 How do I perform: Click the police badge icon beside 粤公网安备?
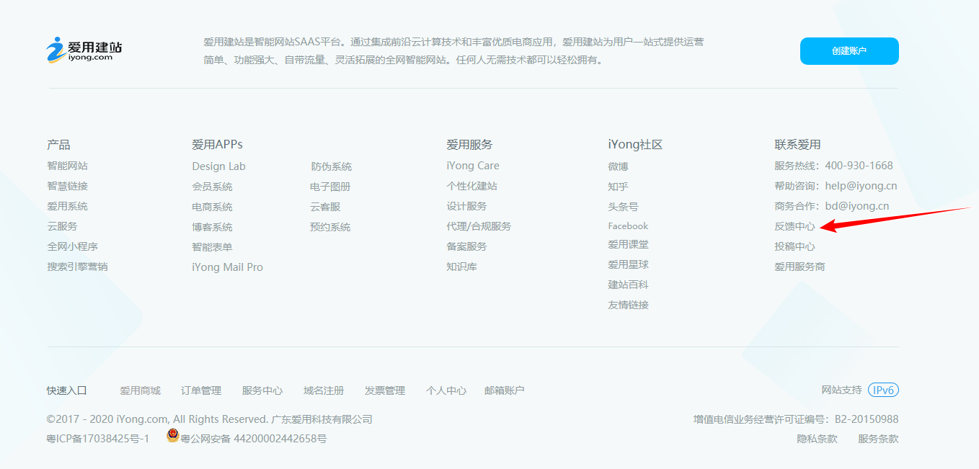172,435
